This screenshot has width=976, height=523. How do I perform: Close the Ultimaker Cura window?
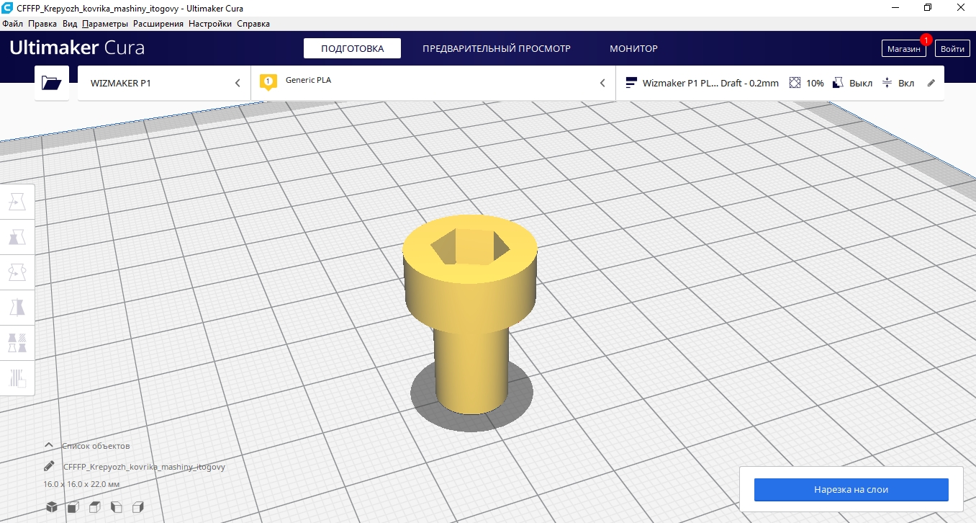point(960,7)
